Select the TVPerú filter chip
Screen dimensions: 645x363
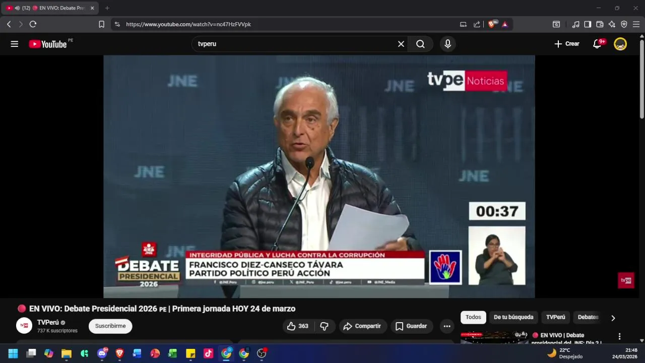[556, 317]
